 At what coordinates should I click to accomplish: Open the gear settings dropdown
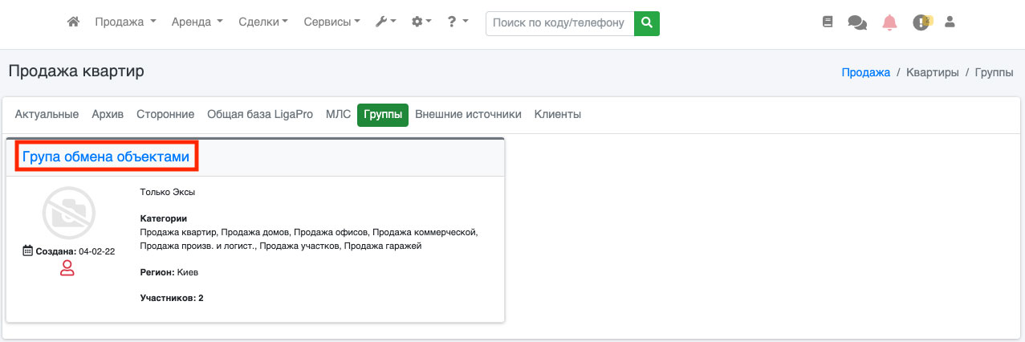coord(421,22)
